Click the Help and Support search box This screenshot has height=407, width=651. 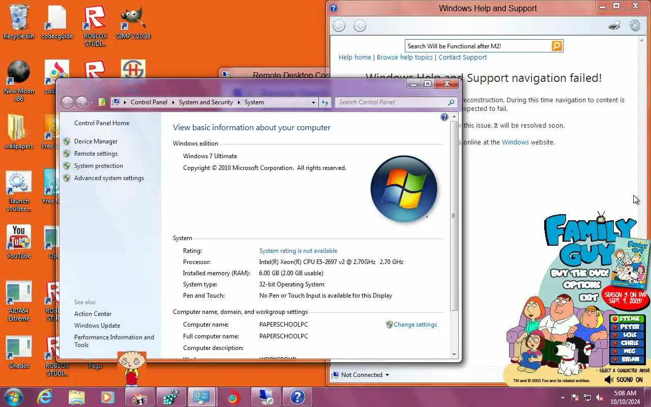tap(478, 46)
